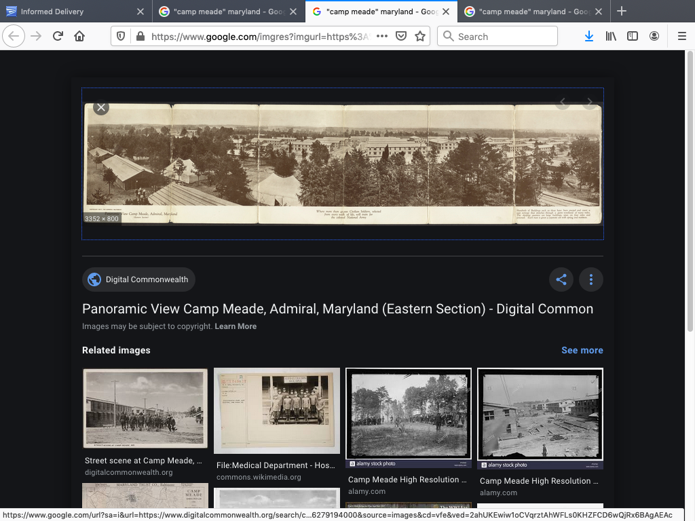This screenshot has width=695, height=521.
Task: Click the Learn More copyright link
Action: click(236, 326)
